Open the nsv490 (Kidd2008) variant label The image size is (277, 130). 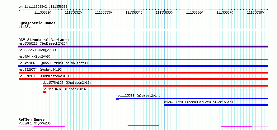(35, 56)
